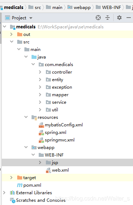The height and width of the screenshot is (205, 133).
Task: Click the mybatisConfig.xml file icon
Action: (41, 125)
